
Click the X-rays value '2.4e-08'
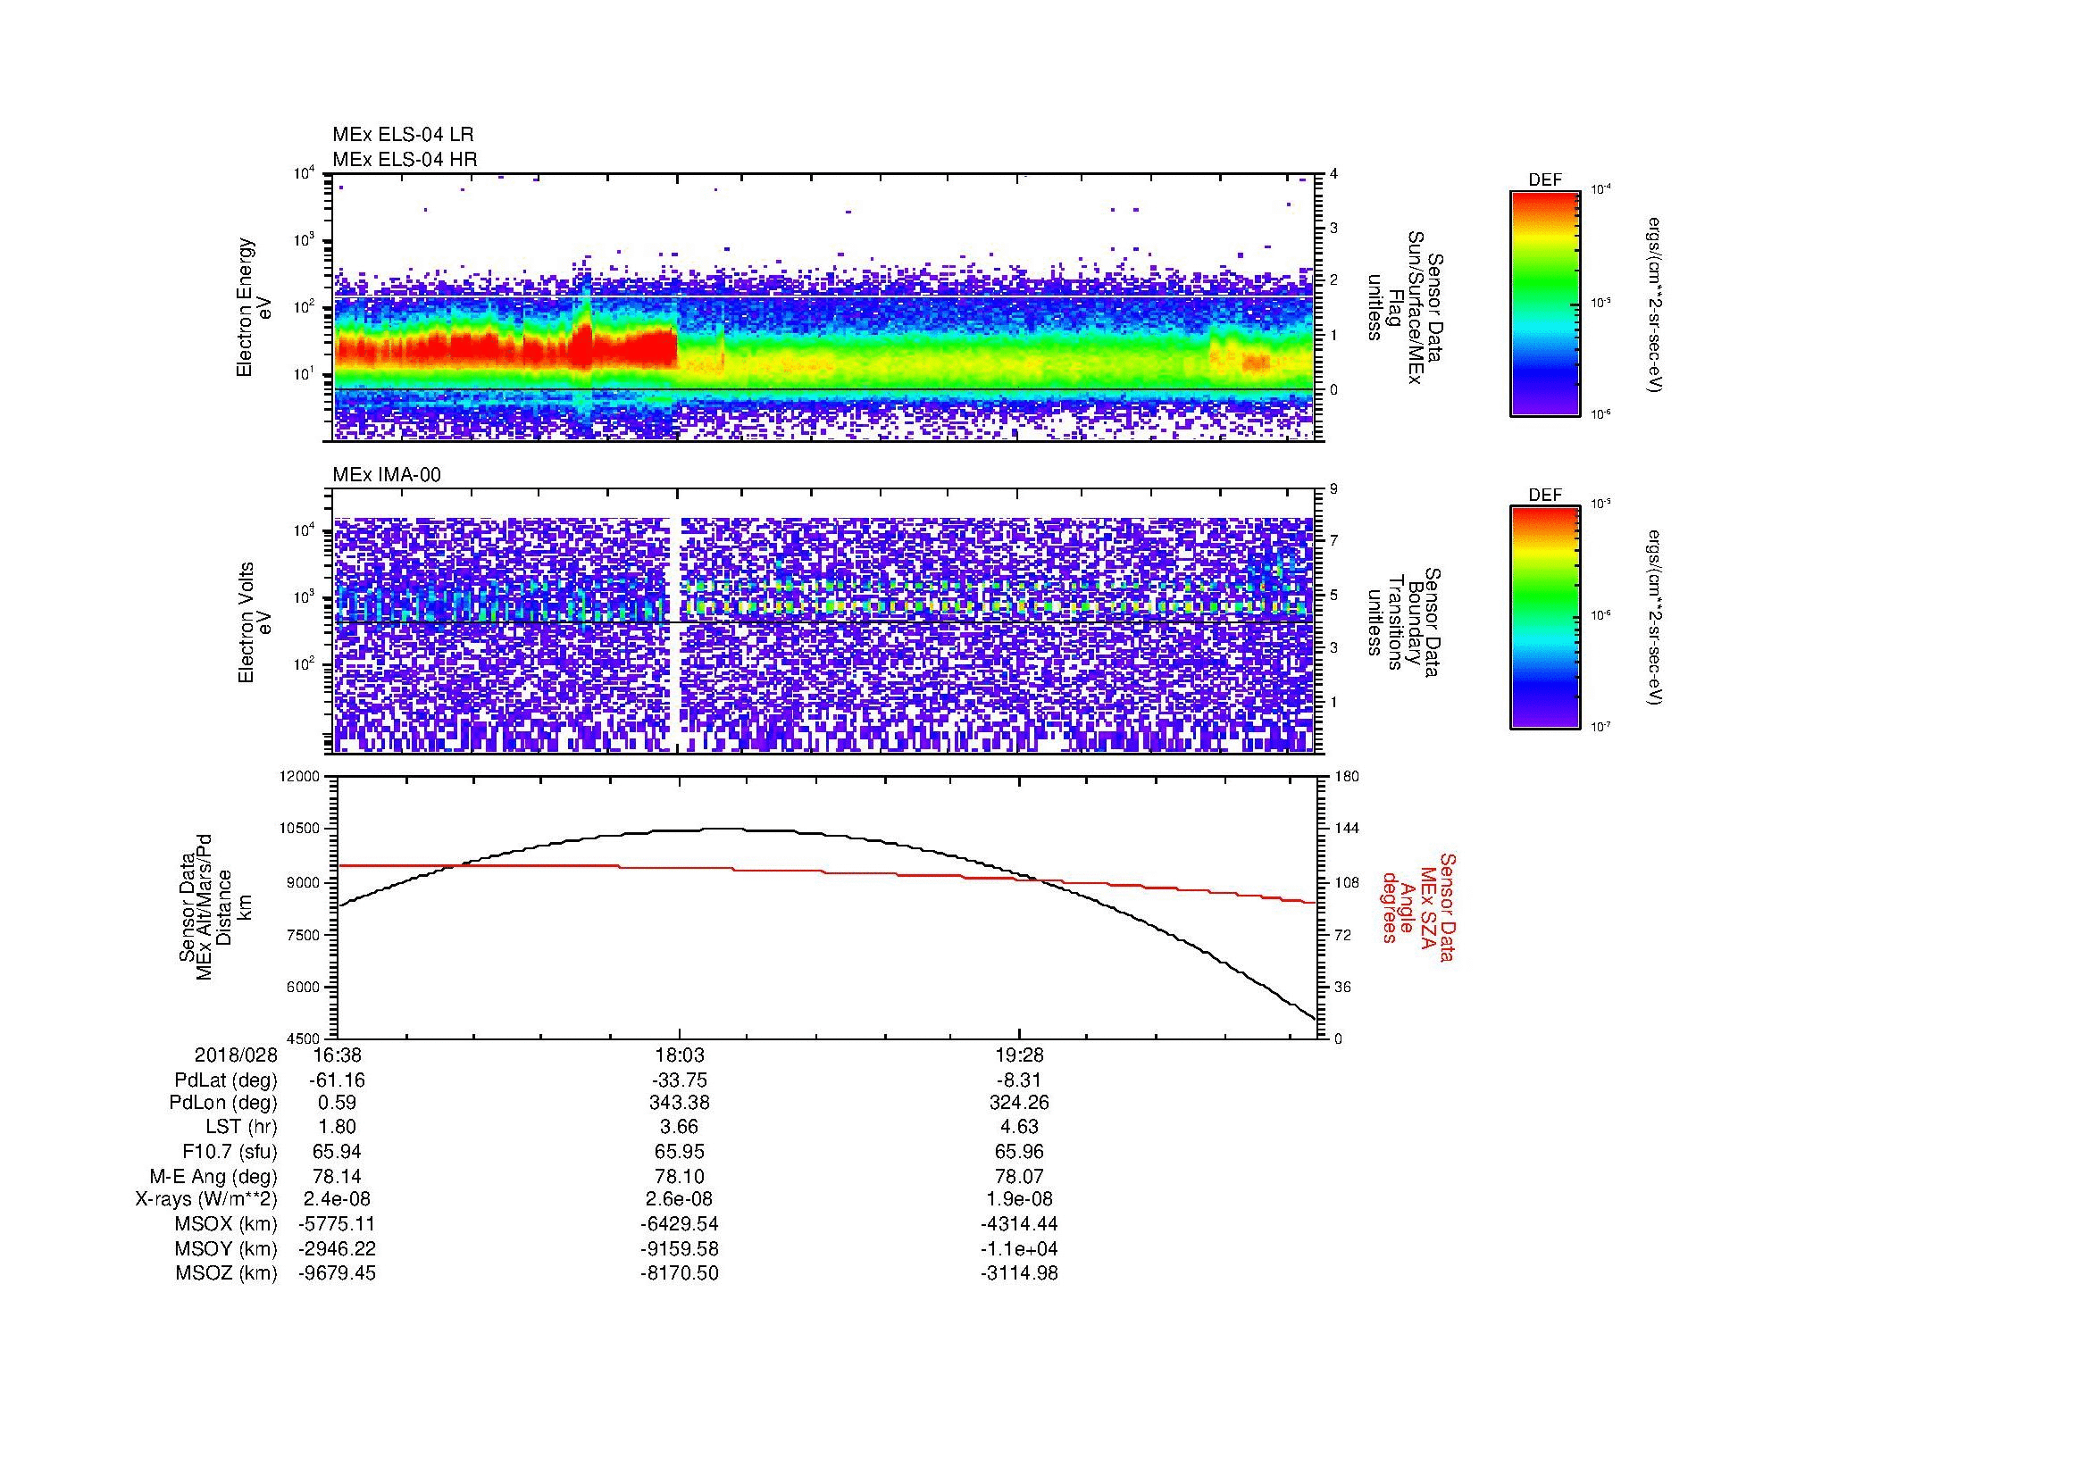tap(337, 1199)
